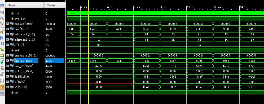Viewport: 264px width, 104px height.
Task: Select the syn_rst signal
Action: (20, 19)
